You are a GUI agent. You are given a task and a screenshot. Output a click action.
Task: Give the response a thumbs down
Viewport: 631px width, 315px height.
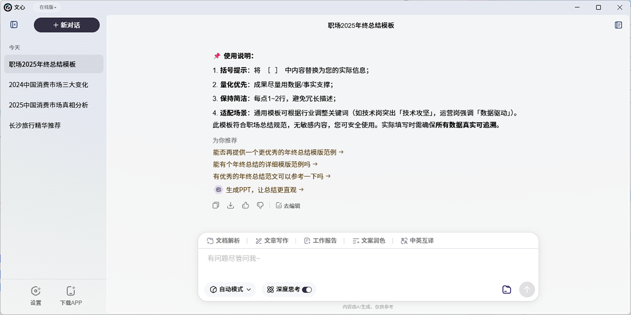click(260, 205)
